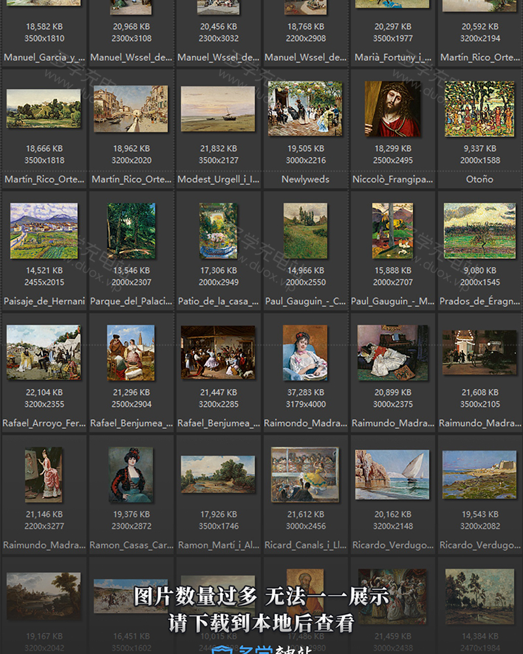Select the 14,966 KB Paul_Gauguin green landscape thumbnail
Screen dimensions: 523x654
[x=305, y=230]
